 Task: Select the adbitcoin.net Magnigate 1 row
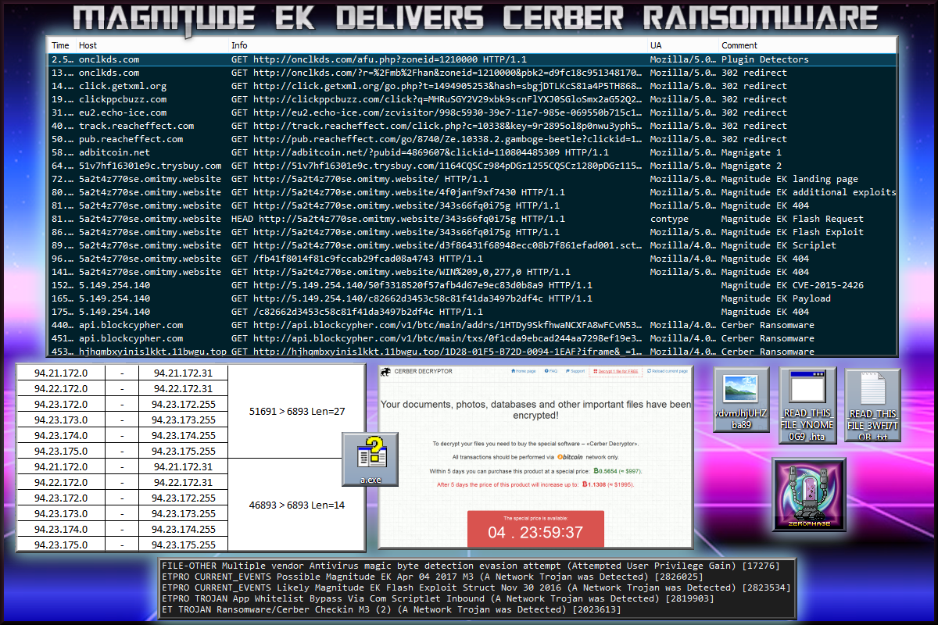tap(473, 152)
